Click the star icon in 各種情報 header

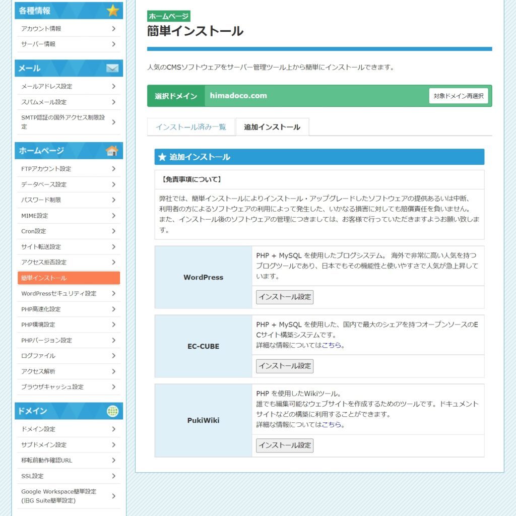coord(112,11)
